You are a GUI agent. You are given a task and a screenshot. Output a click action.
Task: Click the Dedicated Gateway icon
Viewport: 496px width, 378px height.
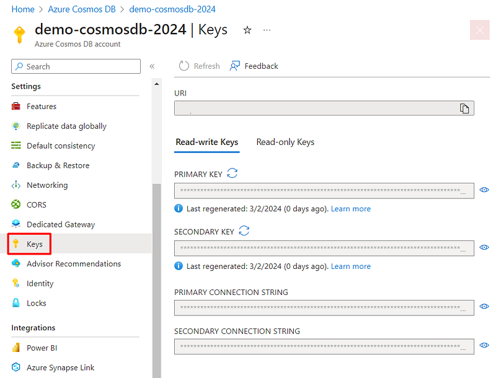pos(16,224)
